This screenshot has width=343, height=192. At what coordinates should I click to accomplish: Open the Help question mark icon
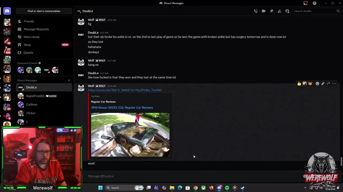(315, 3)
